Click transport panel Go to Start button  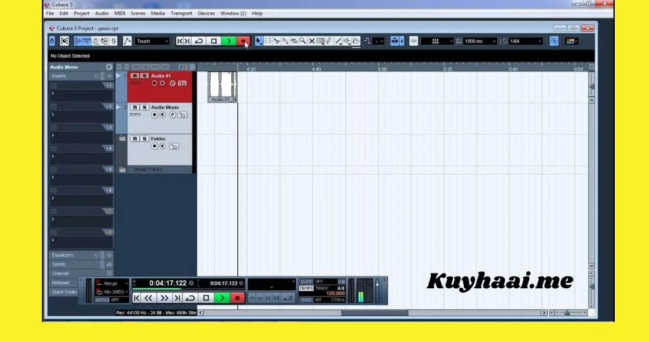point(137,298)
